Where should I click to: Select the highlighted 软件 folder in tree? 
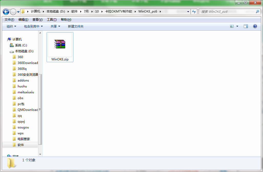coord(21,145)
